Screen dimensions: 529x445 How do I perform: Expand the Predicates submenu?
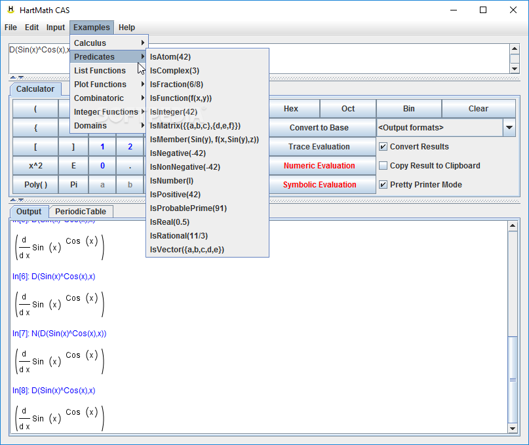[x=109, y=56]
